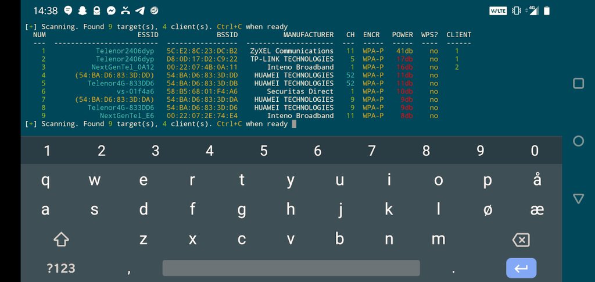Switch keyboard to ?123 symbols layout
The height and width of the screenshot is (282, 595).
point(60,269)
